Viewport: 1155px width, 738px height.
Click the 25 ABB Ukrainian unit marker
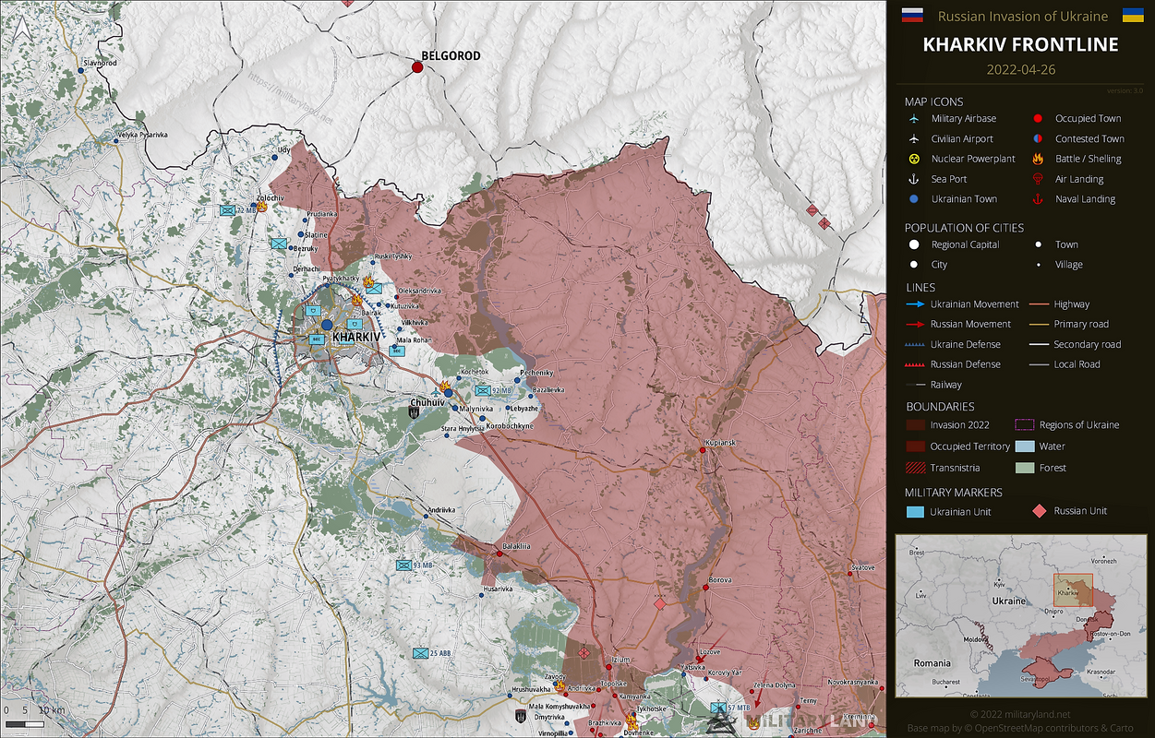[420, 653]
